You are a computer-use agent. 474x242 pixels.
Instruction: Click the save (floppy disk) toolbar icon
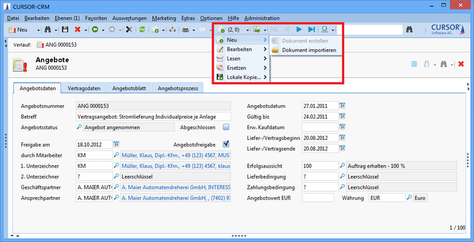64,29
